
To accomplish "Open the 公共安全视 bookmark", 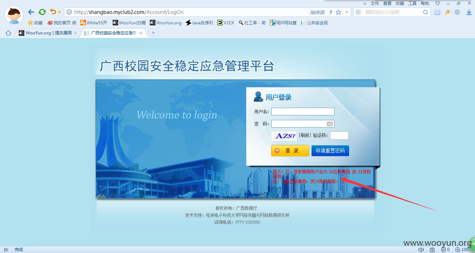I will point(315,23).
